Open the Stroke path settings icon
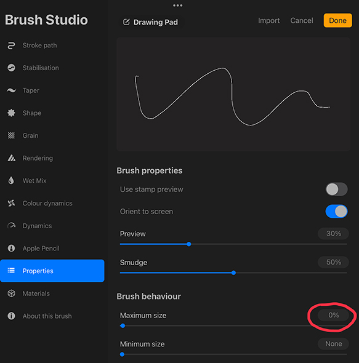 click(x=11, y=46)
